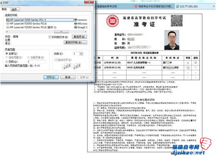Select HP LaserJet P2050 PCL6 copy 1 printer
The height and width of the screenshot is (158, 216).
coord(31,28)
